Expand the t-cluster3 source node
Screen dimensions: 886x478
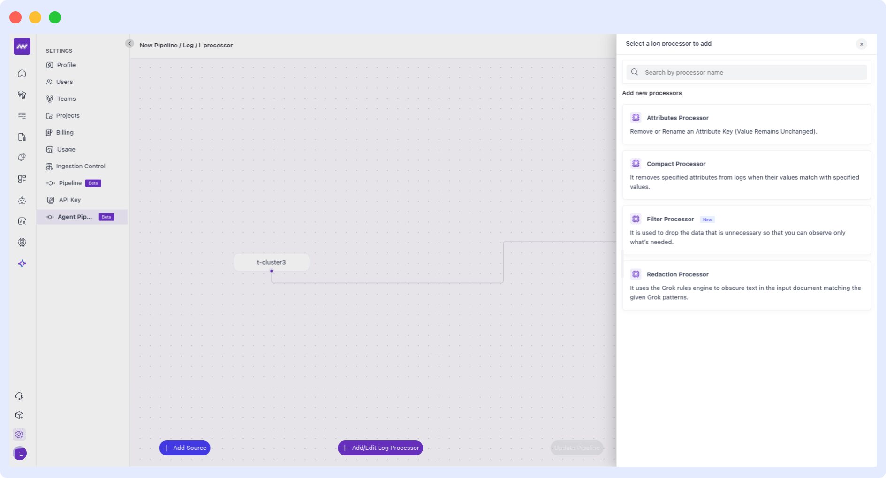[x=271, y=262]
